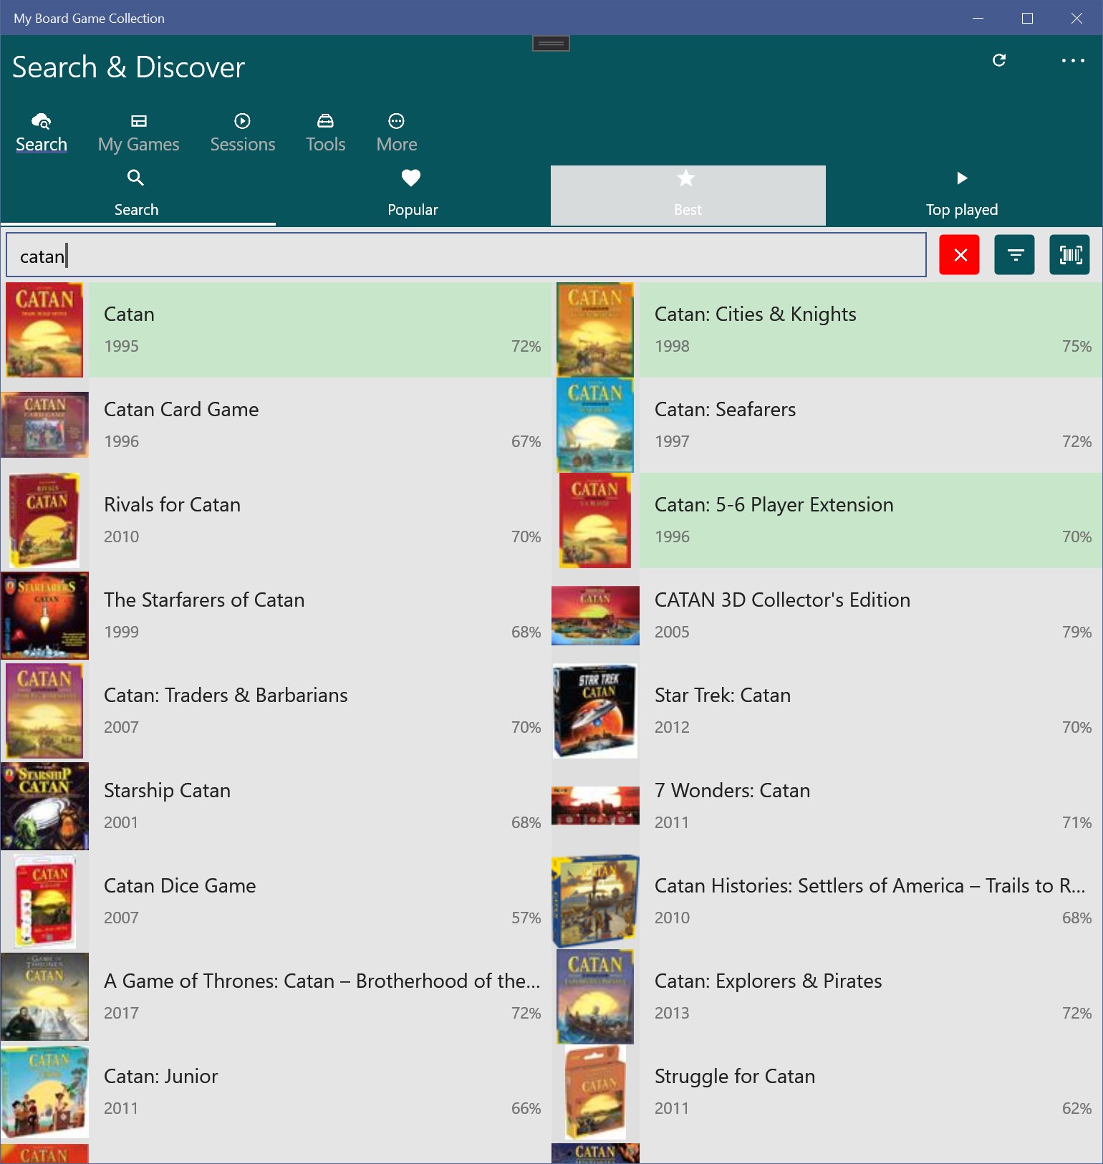Open the Top played tab
Screen dimensions: 1103x1164
[963, 195]
